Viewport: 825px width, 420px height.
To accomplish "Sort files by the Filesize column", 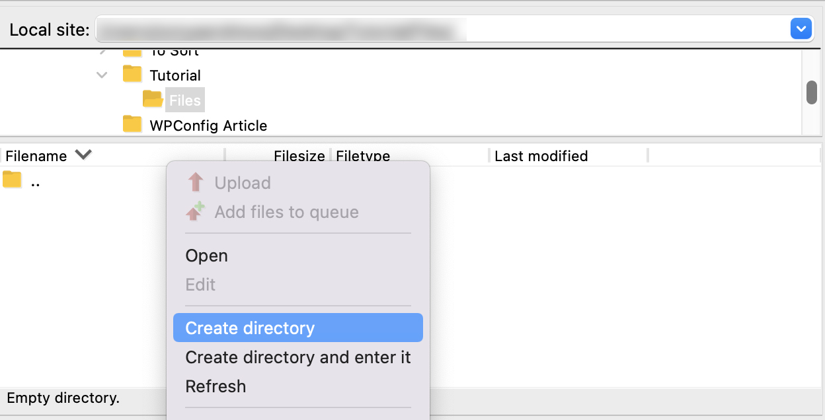I will point(299,156).
